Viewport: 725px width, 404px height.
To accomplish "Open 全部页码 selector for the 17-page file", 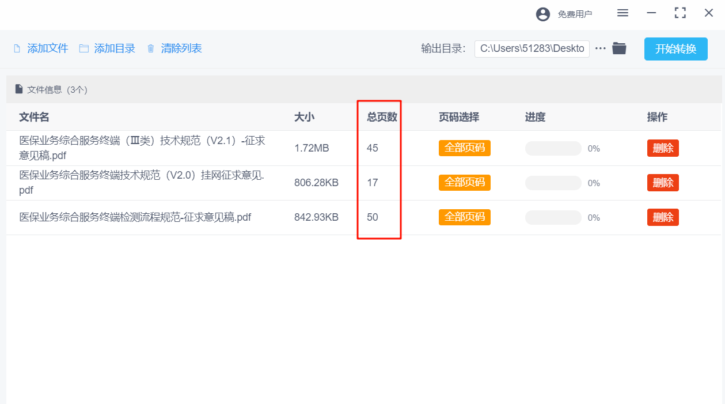I will tap(464, 183).
